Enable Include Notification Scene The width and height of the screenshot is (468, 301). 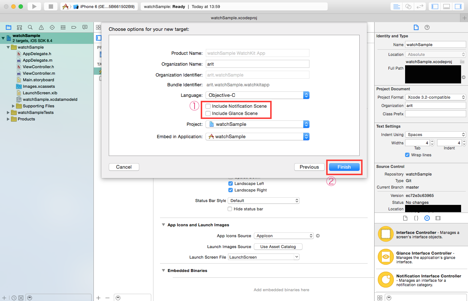click(x=208, y=106)
